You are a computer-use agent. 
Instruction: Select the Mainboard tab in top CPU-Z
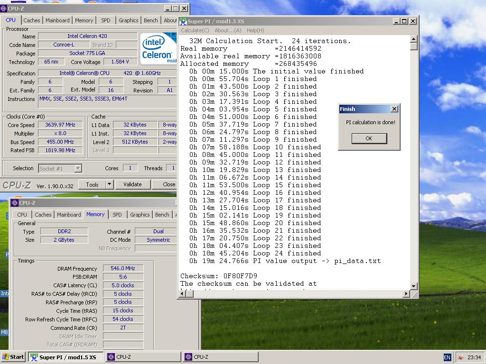click(57, 20)
